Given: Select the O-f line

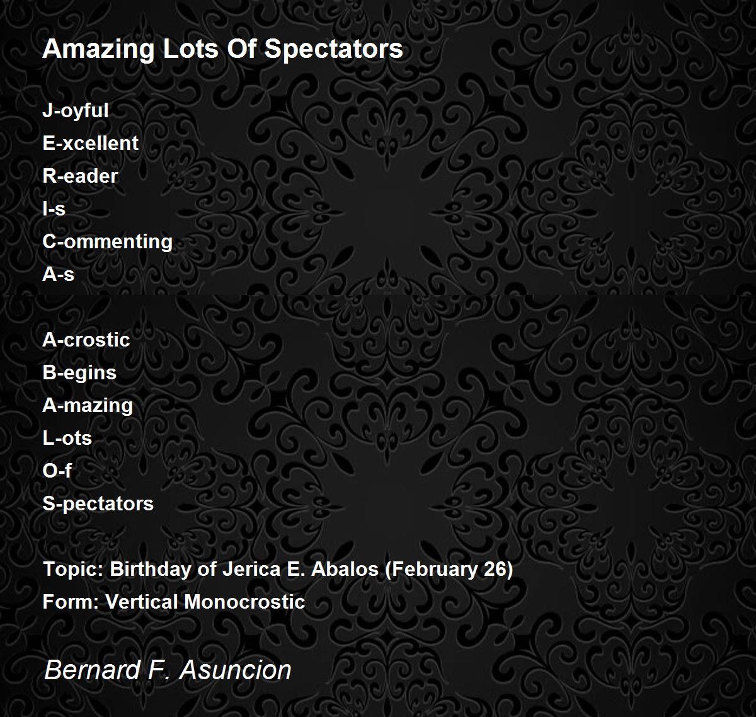Looking at the screenshot, I should coord(57,471).
